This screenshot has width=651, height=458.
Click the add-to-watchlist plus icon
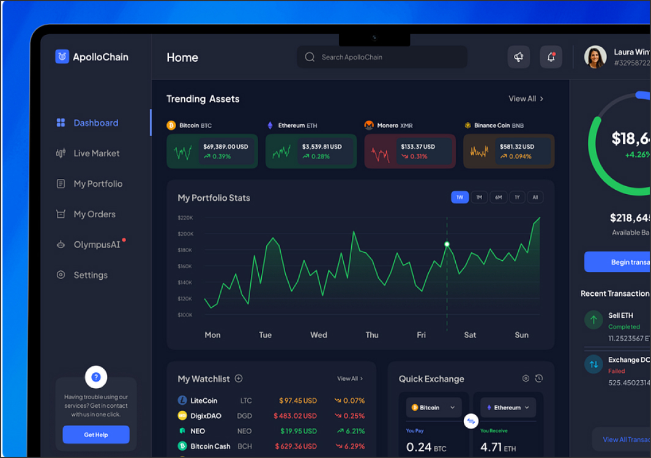pos(239,379)
